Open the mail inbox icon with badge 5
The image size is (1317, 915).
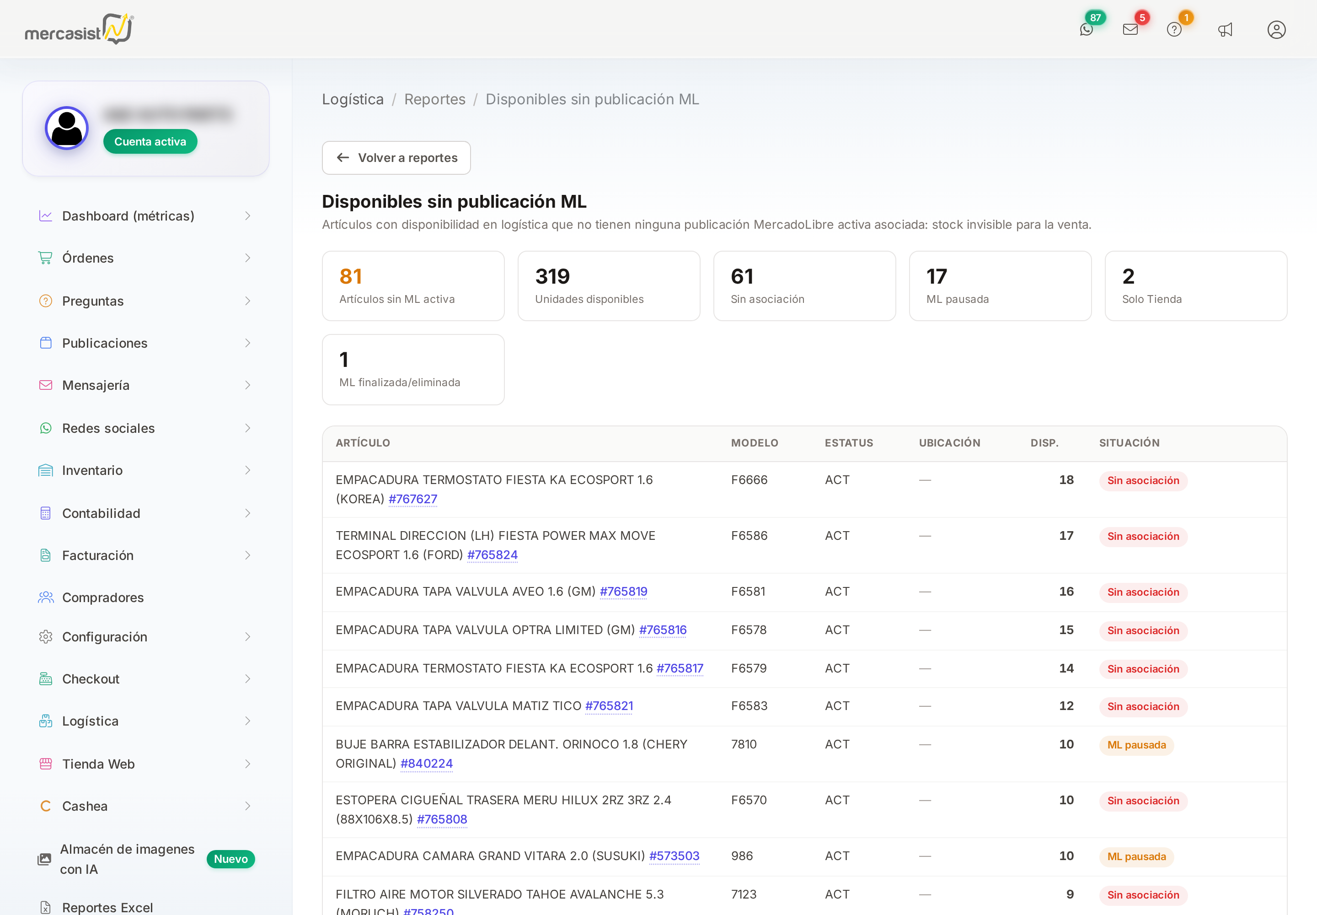click(x=1130, y=29)
